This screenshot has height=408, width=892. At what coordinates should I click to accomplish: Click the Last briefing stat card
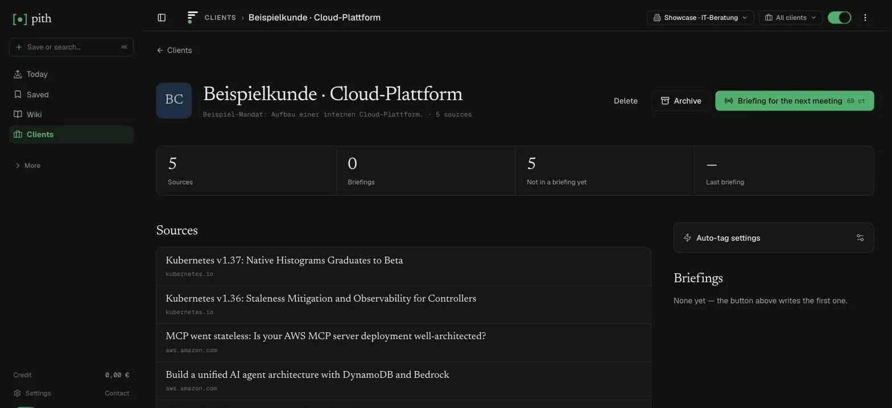[x=784, y=171]
